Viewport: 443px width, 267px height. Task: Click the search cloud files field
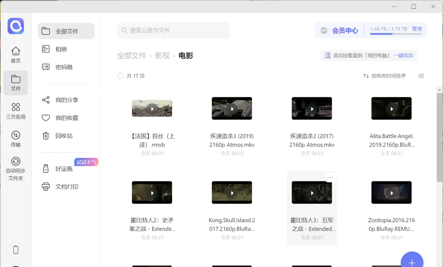(x=174, y=30)
